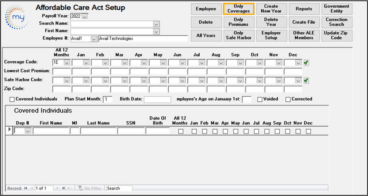Open the All 12 Months Coverage Code dropdown
The image size is (368, 196).
click(67, 63)
